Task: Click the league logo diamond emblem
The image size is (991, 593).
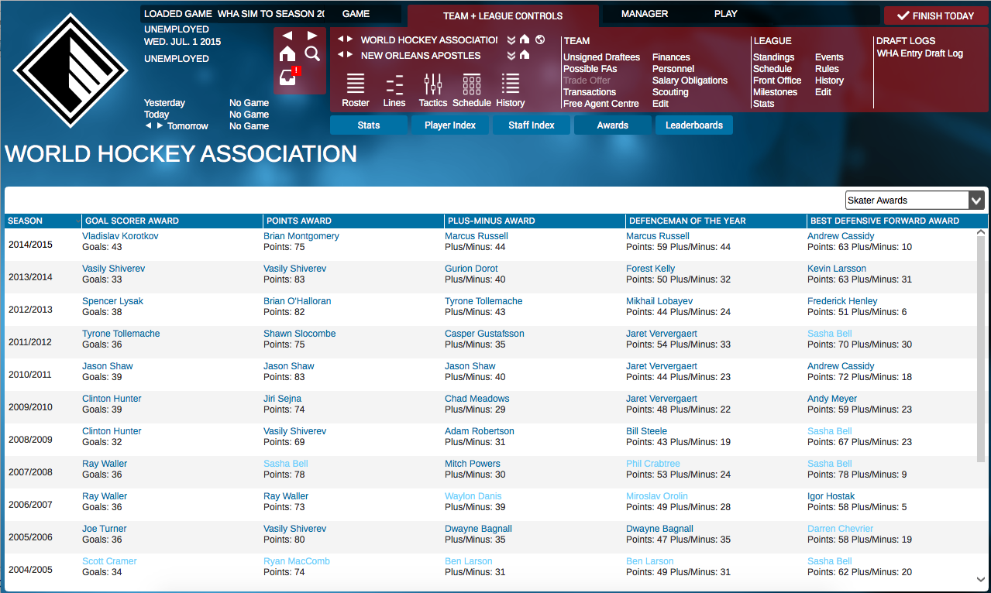Action: point(71,70)
